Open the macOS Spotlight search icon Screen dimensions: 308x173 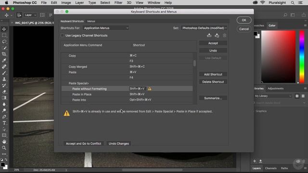[x=293, y=3]
